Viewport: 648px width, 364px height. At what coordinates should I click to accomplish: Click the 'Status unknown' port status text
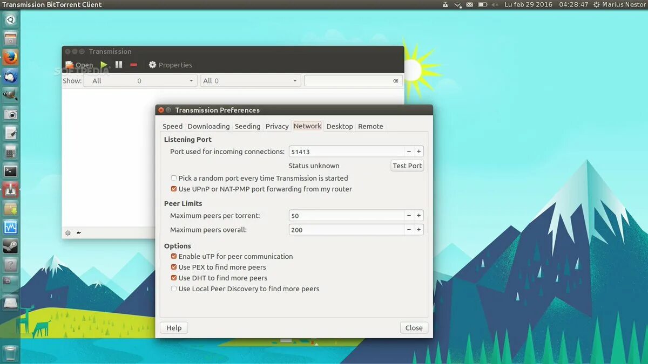314,166
